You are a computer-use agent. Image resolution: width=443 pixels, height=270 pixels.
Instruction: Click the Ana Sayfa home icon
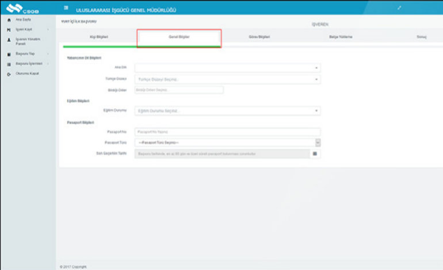pos(9,20)
